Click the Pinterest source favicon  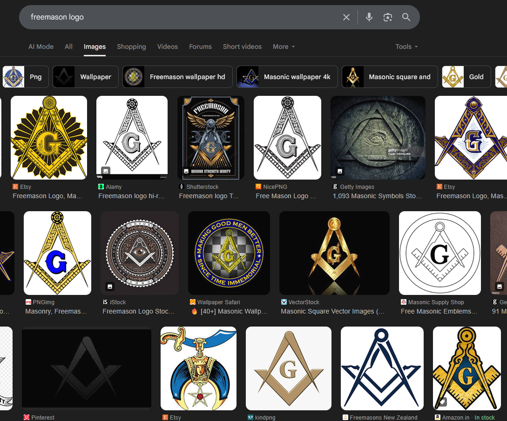(27, 417)
